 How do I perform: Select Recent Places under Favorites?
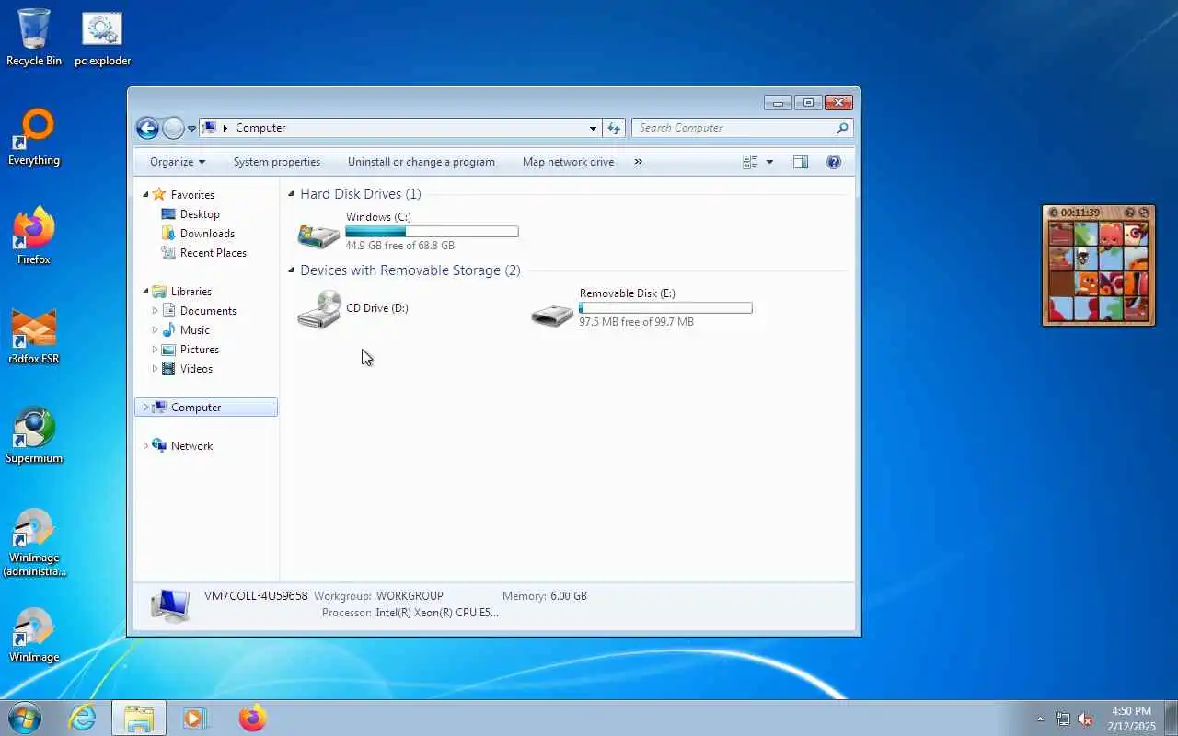214,253
